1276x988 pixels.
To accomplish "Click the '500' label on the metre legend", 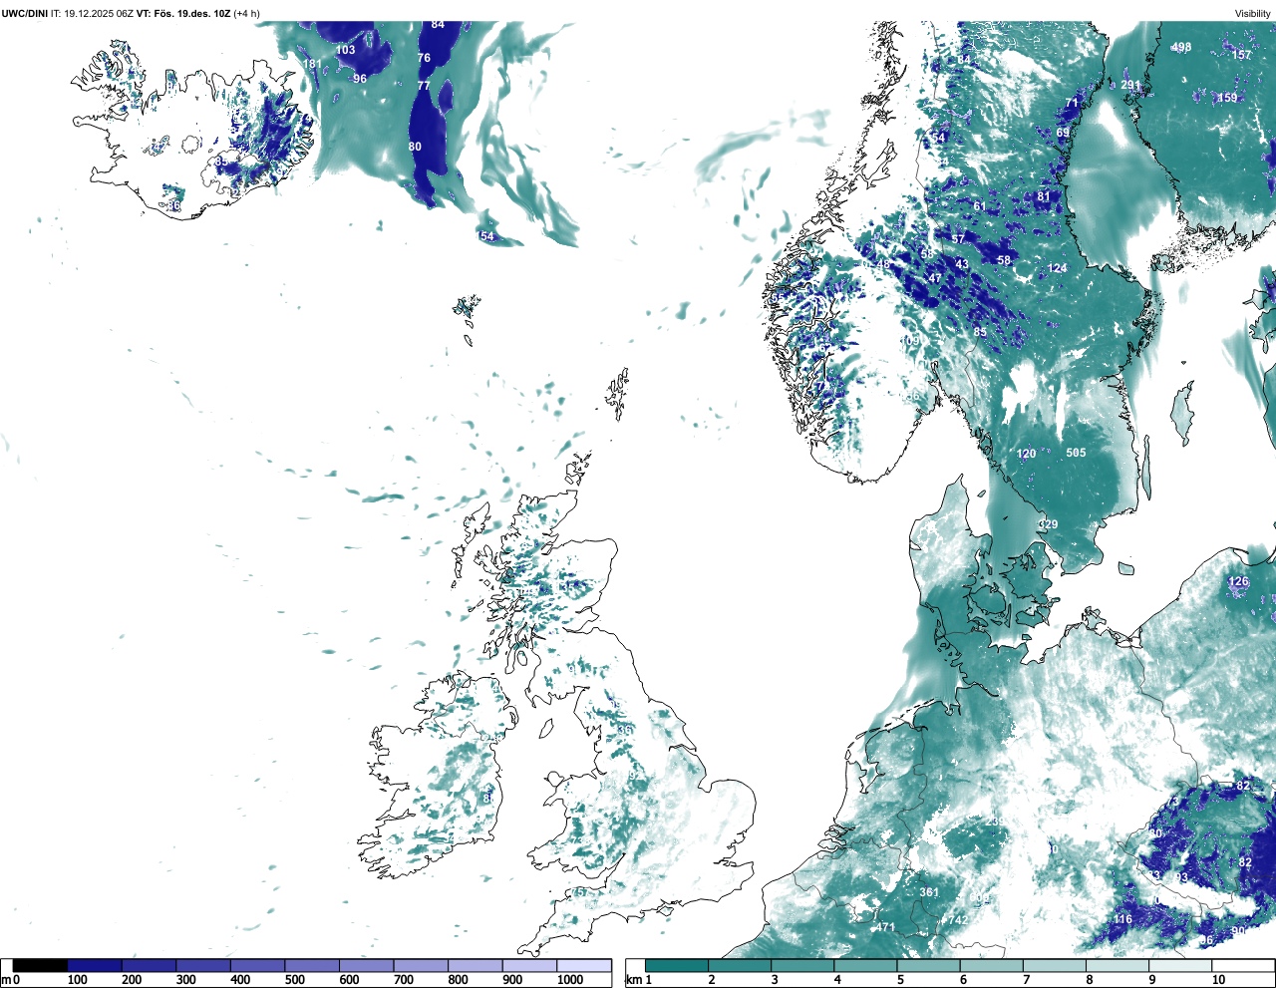I will (x=294, y=980).
